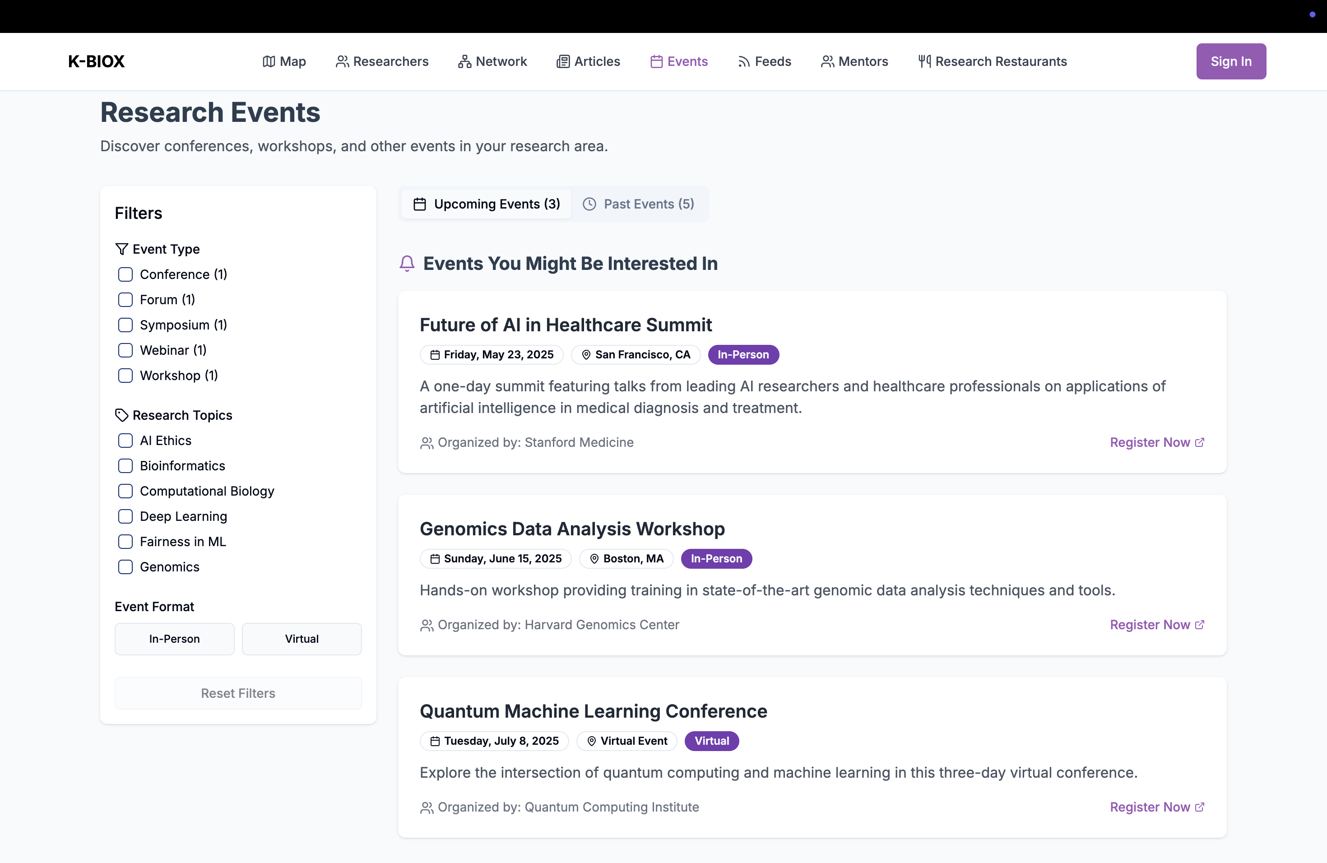Check the Conference event type checkbox
Screen dimensions: 1327x863
click(x=125, y=274)
